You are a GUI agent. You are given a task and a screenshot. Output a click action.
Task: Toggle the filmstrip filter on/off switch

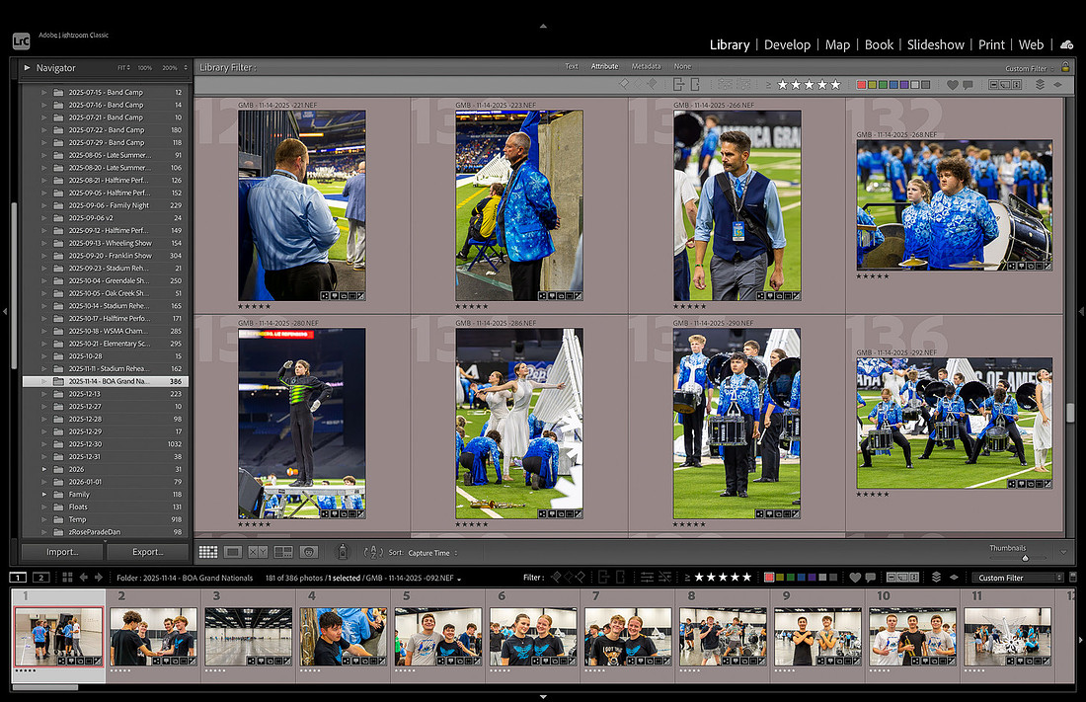[1073, 578]
